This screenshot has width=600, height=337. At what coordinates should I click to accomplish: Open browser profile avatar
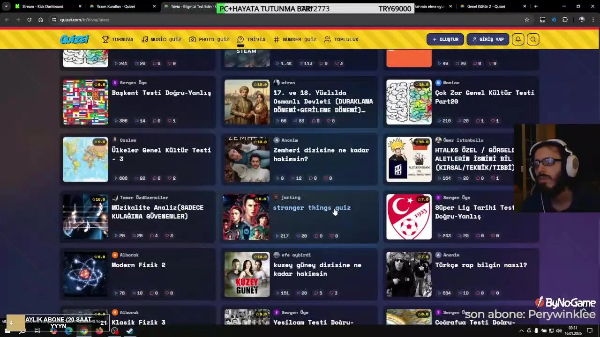(582, 20)
